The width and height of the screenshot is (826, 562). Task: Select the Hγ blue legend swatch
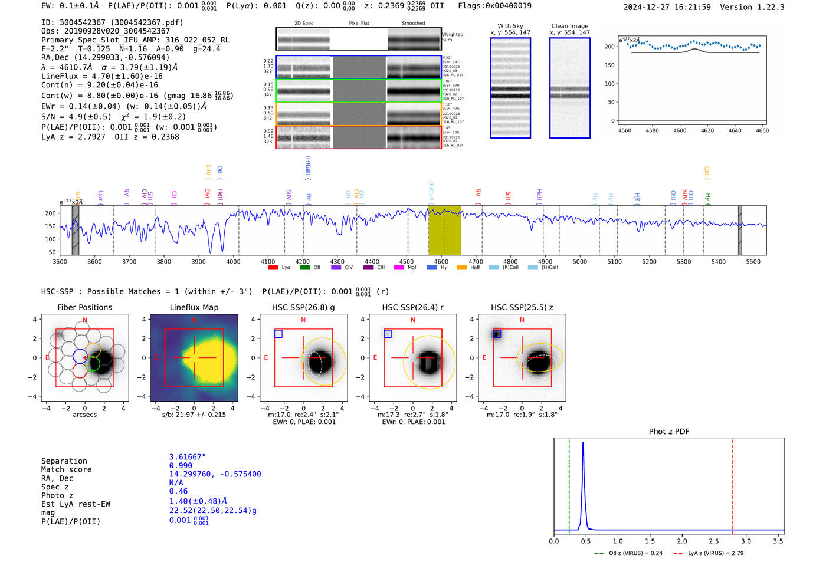(x=432, y=267)
